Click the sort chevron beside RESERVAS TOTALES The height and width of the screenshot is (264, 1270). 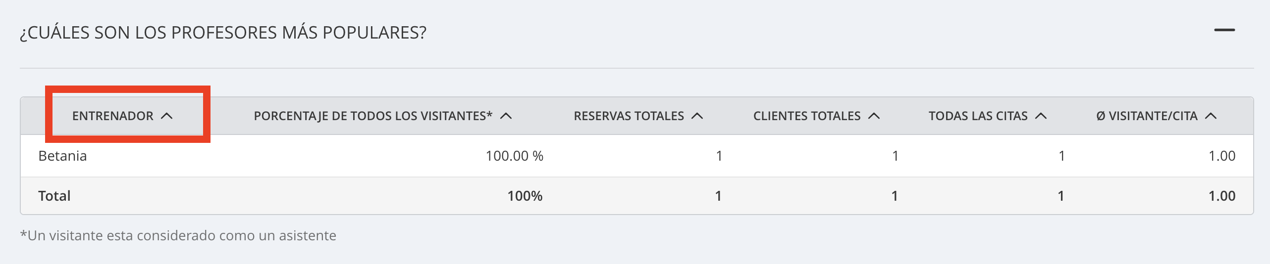pyautogui.click(x=697, y=116)
